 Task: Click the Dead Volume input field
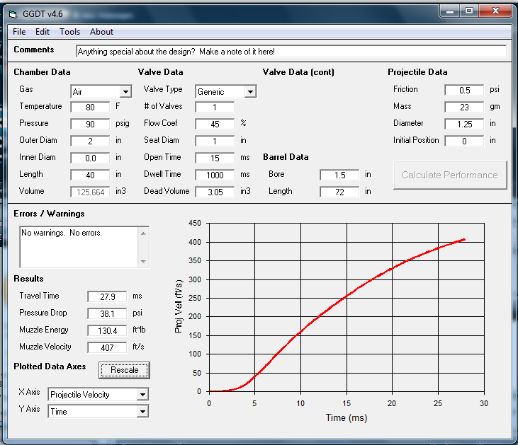[x=214, y=192]
